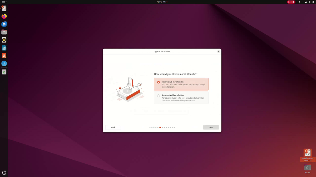The height and width of the screenshot is (177, 316).
Task: Open the Files manager from the dock
Action: [4, 32]
